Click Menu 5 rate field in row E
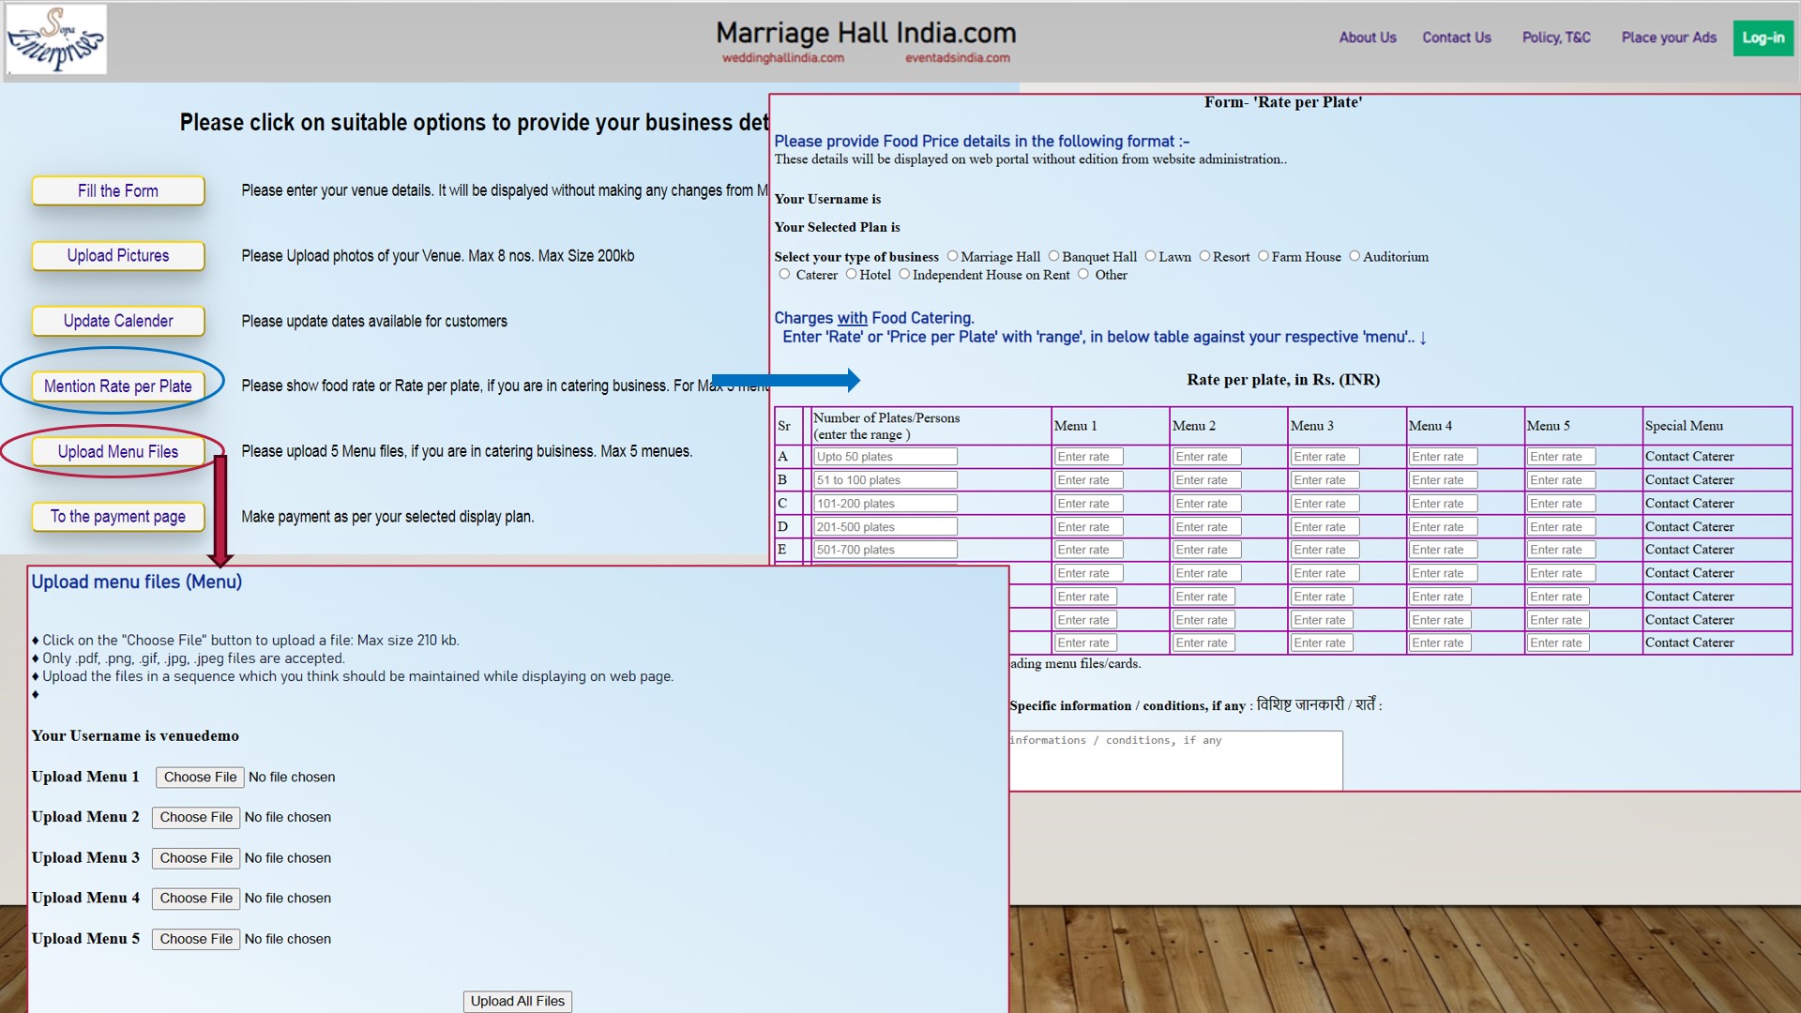The width and height of the screenshot is (1801, 1013). coord(1561,550)
